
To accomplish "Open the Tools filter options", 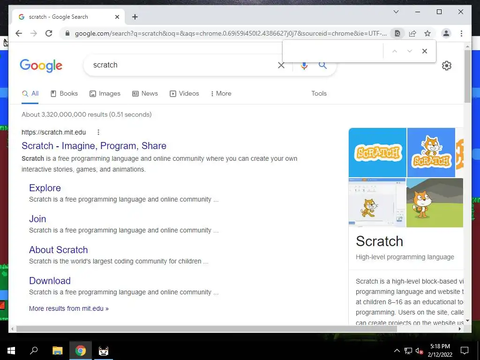I will [319, 93].
